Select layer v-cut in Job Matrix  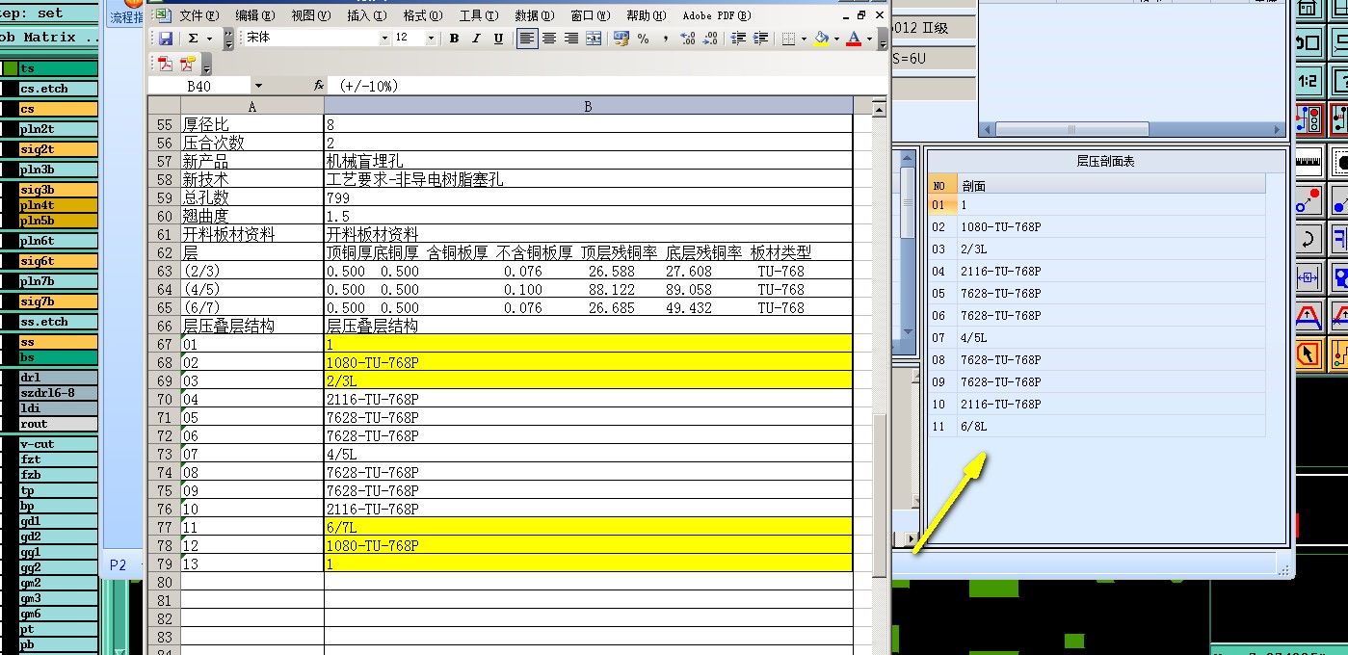point(58,444)
